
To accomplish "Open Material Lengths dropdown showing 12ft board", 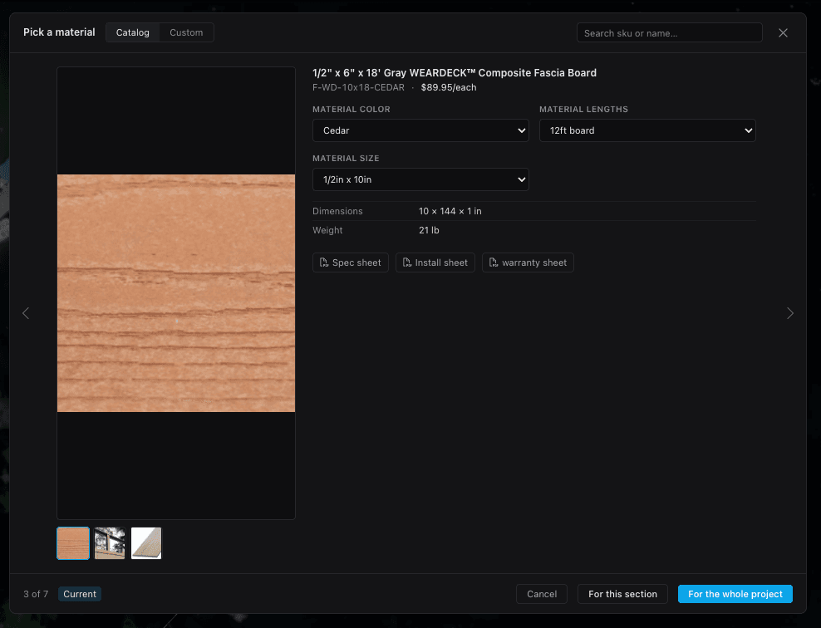I will [647, 130].
